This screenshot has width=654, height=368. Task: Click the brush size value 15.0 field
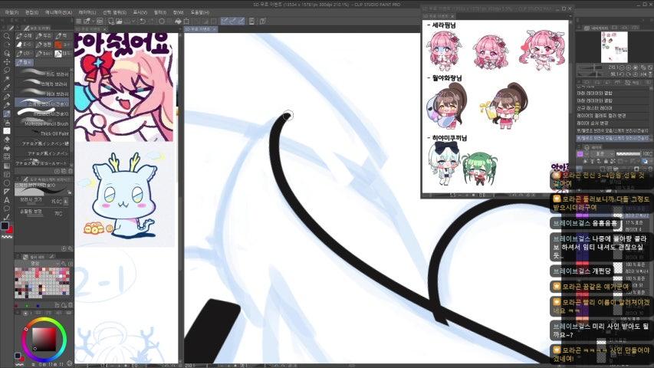click(57, 202)
